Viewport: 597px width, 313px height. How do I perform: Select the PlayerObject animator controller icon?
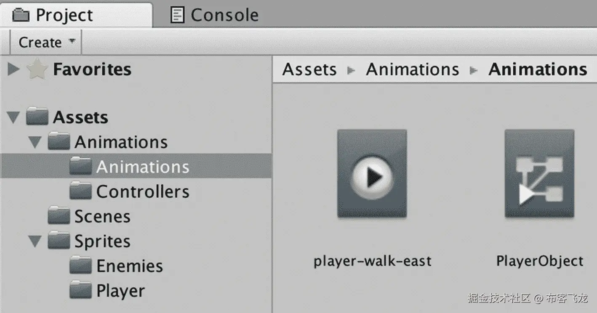click(x=539, y=174)
